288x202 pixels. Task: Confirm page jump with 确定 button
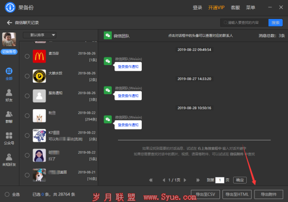click(x=240, y=180)
